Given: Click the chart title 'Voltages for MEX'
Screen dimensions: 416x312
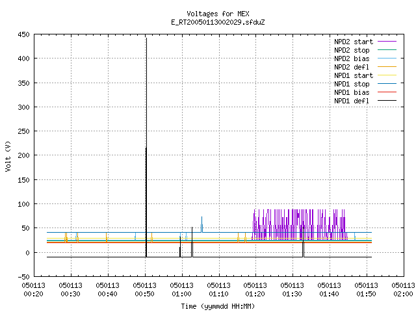Looking at the screenshot, I should click(x=218, y=14).
